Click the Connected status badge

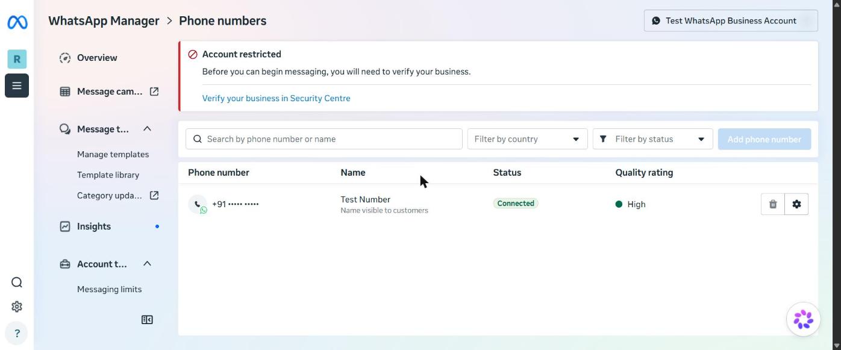516,204
